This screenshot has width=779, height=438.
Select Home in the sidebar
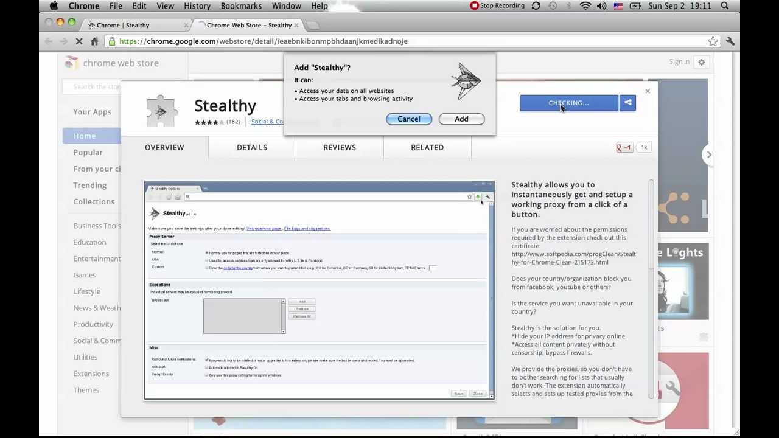92,136
